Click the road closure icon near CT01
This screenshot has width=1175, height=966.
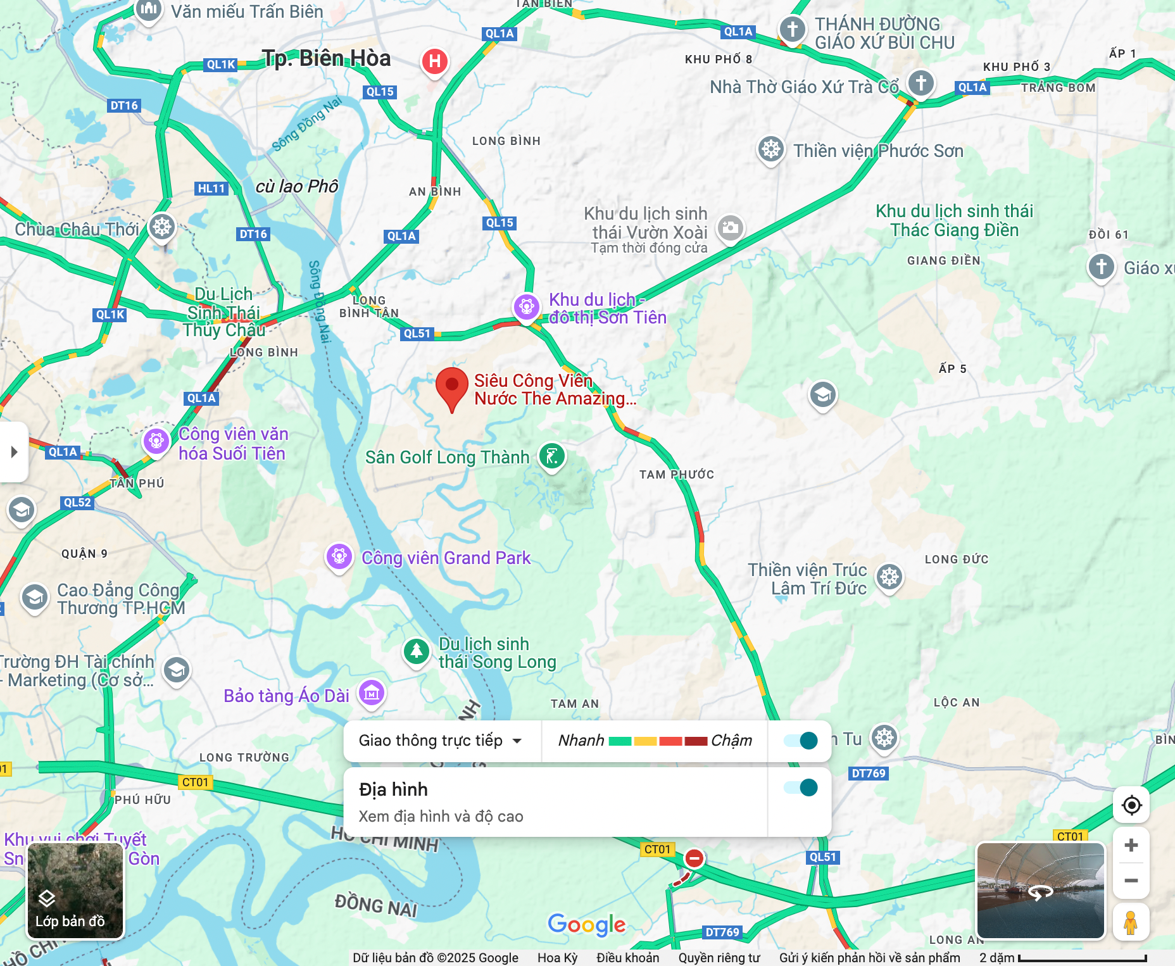pyautogui.click(x=694, y=858)
